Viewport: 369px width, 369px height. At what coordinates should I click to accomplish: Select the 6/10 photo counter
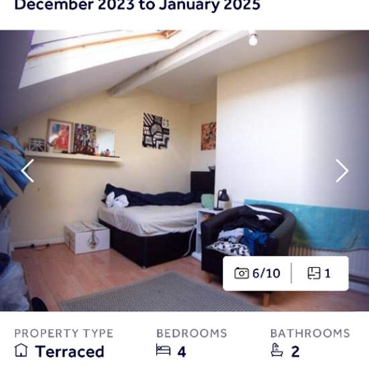point(266,274)
